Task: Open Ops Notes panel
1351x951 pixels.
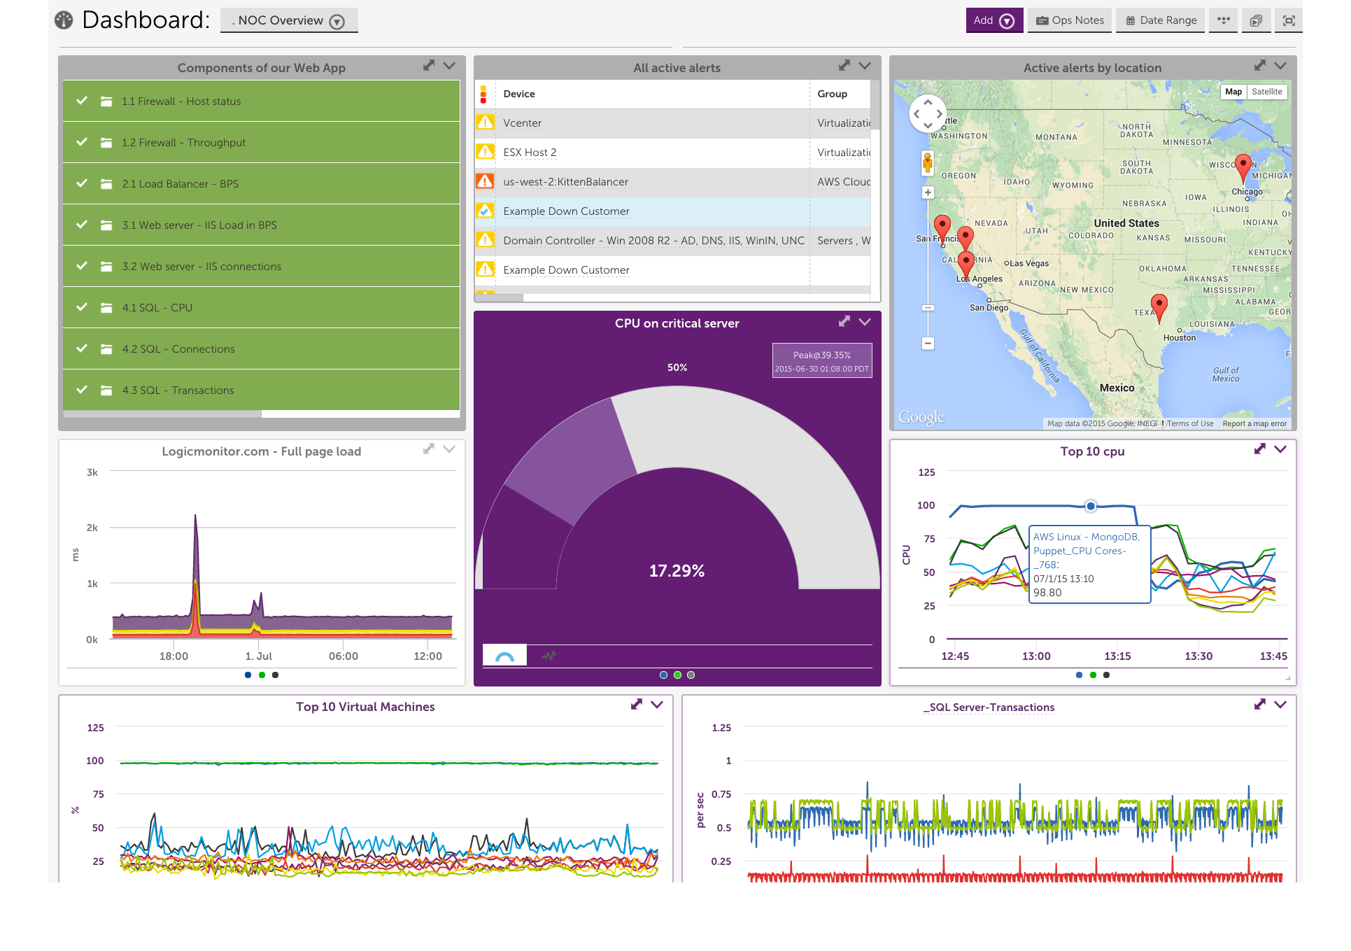Action: 1069,20
